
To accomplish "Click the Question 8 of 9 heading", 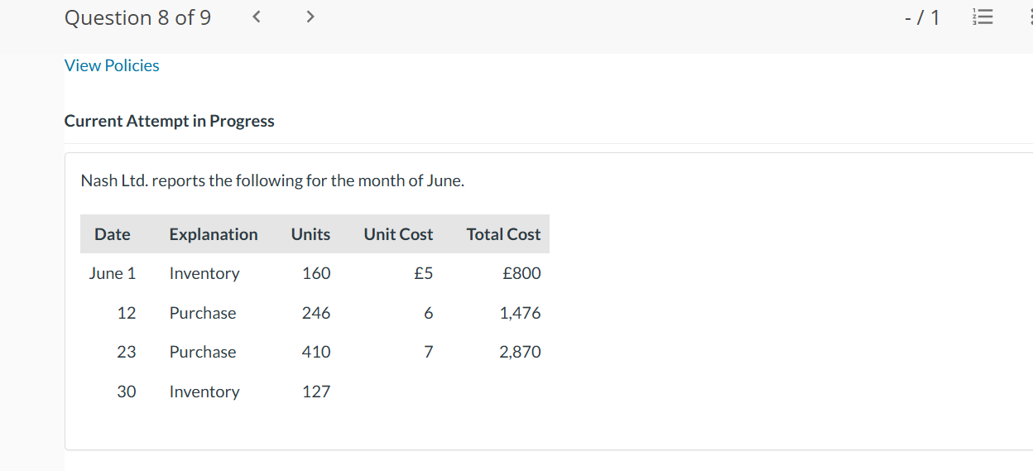I will click(137, 17).
